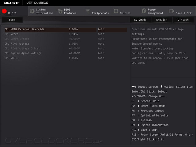Open the CPU VCCIO Auto setting
The height and width of the screenshot is (147, 196).
coord(101,58)
